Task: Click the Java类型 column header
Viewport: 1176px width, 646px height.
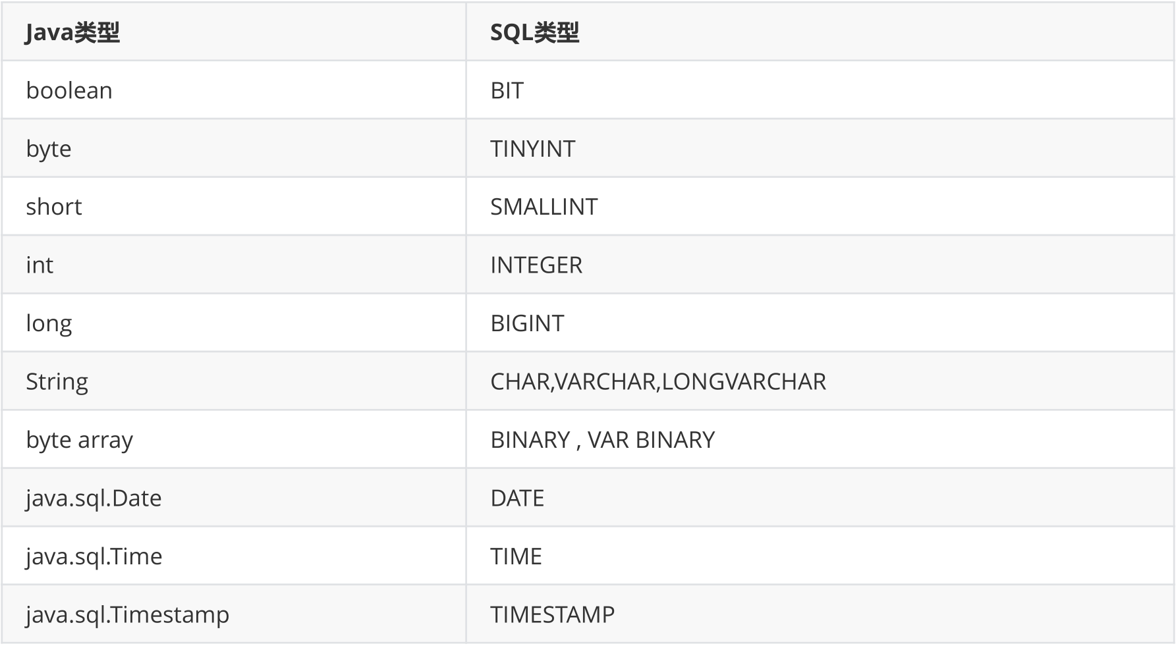Action: [72, 32]
